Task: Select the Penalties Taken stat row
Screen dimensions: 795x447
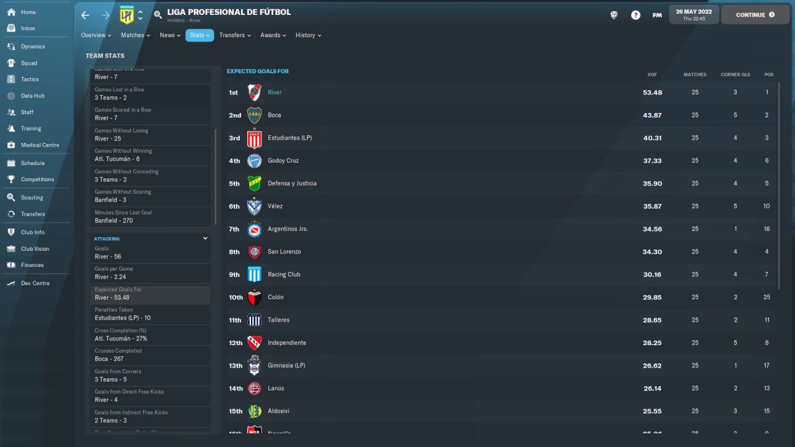Action: point(150,314)
